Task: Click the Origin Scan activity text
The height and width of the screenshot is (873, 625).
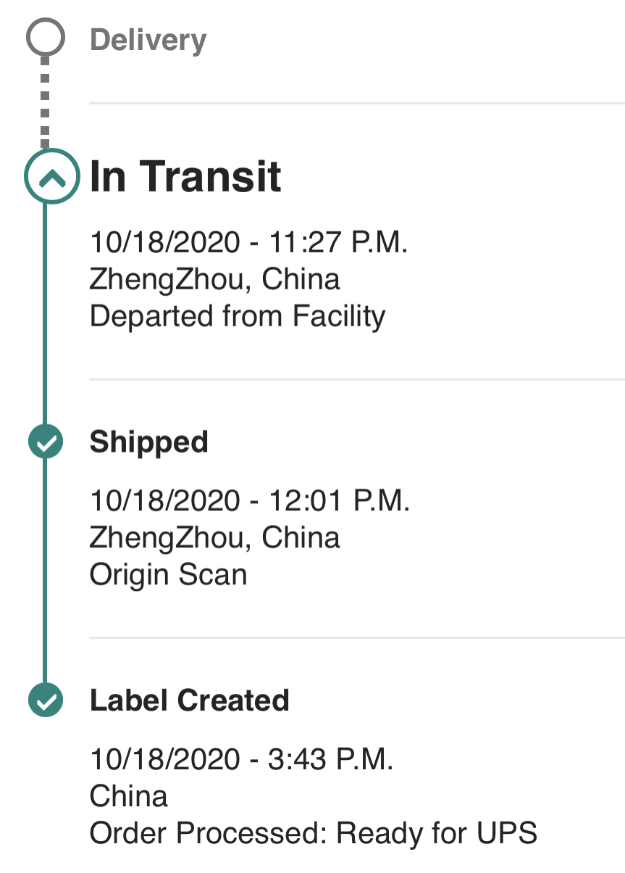Action: pyautogui.click(x=168, y=574)
